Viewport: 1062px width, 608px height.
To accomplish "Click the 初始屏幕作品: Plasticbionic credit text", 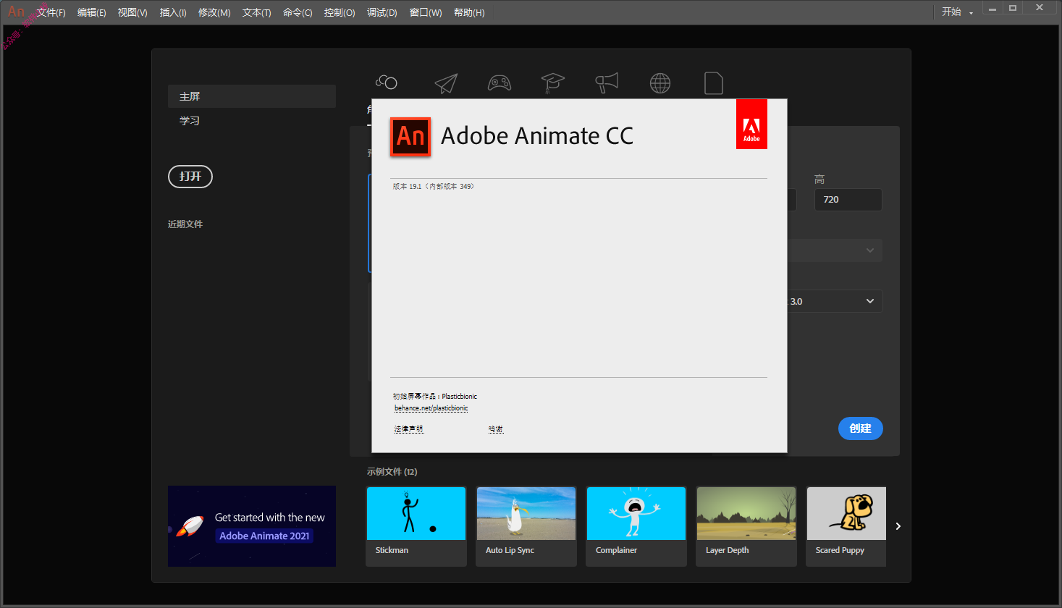I will pyautogui.click(x=434, y=397).
